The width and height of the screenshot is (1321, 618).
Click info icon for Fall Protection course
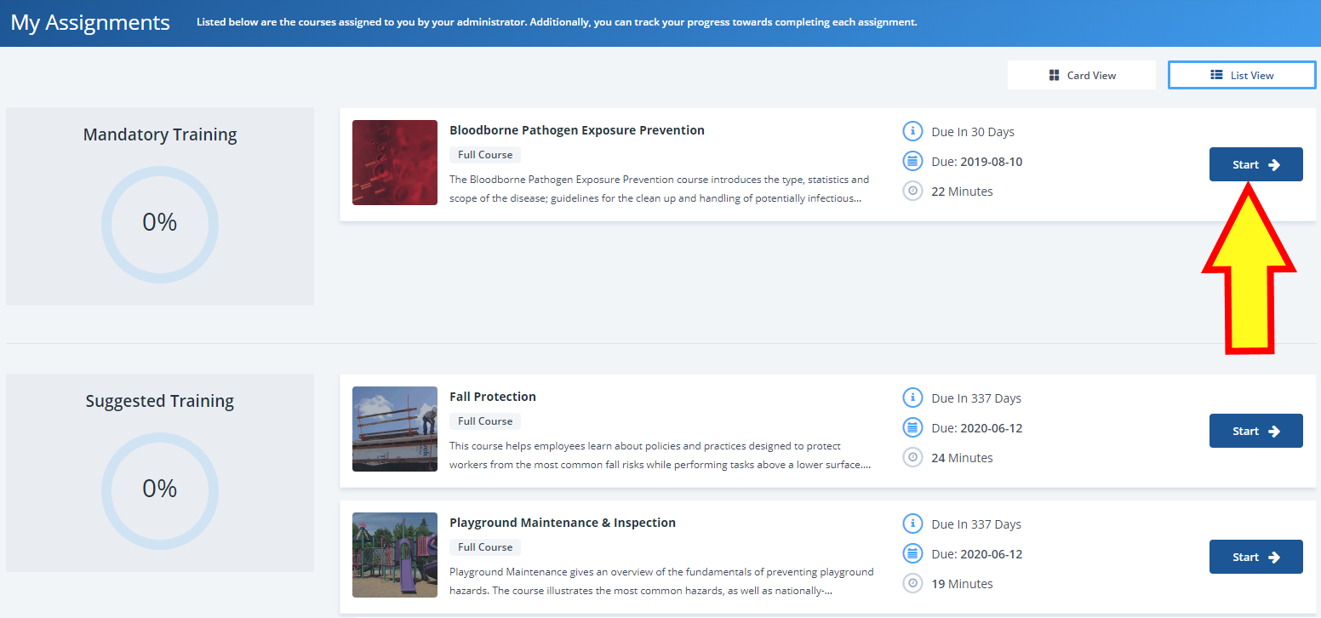pos(912,398)
